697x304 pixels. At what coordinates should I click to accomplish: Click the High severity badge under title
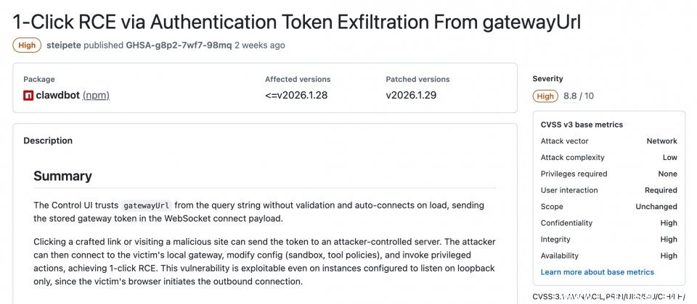click(x=27, y=45)
